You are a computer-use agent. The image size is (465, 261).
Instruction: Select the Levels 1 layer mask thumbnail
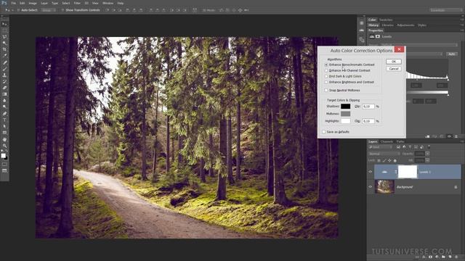(x=407, y=172)
